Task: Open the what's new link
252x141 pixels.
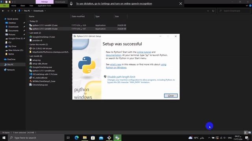Action: point(115,64)
